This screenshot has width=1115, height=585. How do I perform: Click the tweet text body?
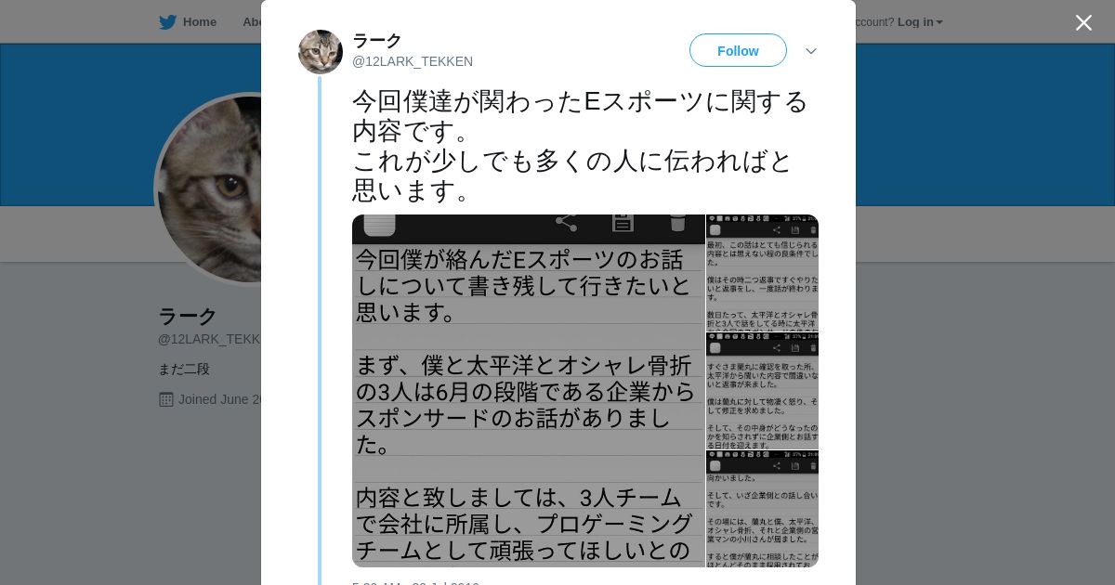[581, 145]
